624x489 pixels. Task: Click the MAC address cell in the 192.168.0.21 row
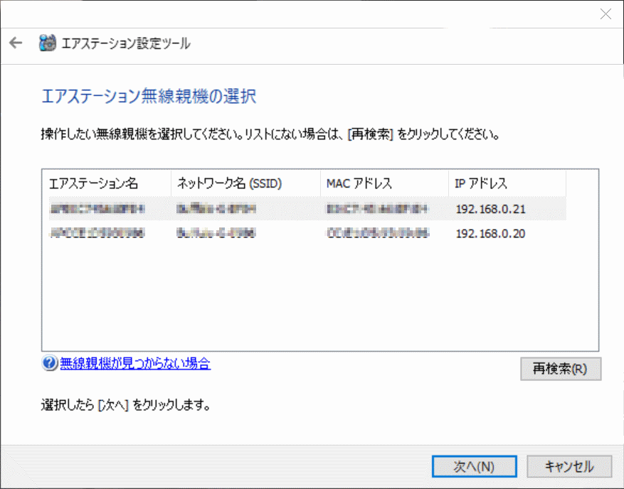click(377, 209)
